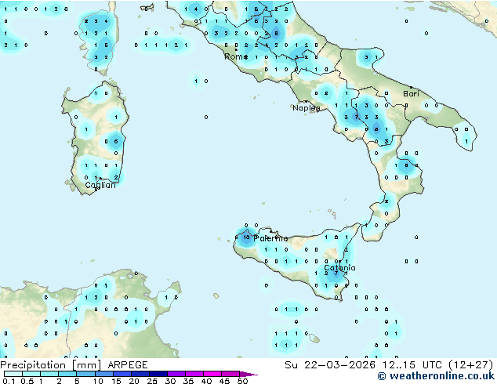Click the Su 22-03-2026 date text
Image resolution: width=497 pixels, height=384 pixels.
(330, 365)
